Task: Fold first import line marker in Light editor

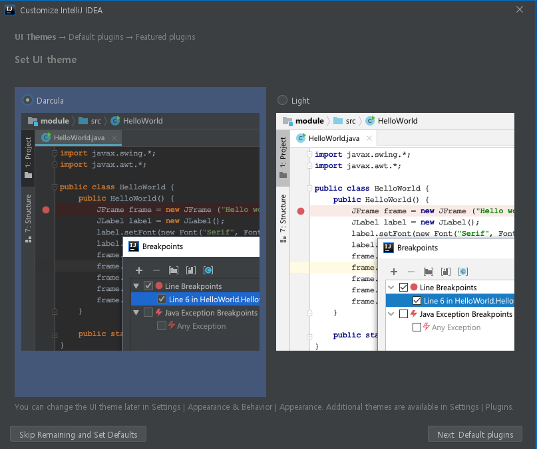Action: tap(309, 154)
